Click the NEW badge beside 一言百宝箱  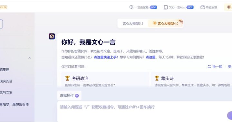(x=153, y=7)
